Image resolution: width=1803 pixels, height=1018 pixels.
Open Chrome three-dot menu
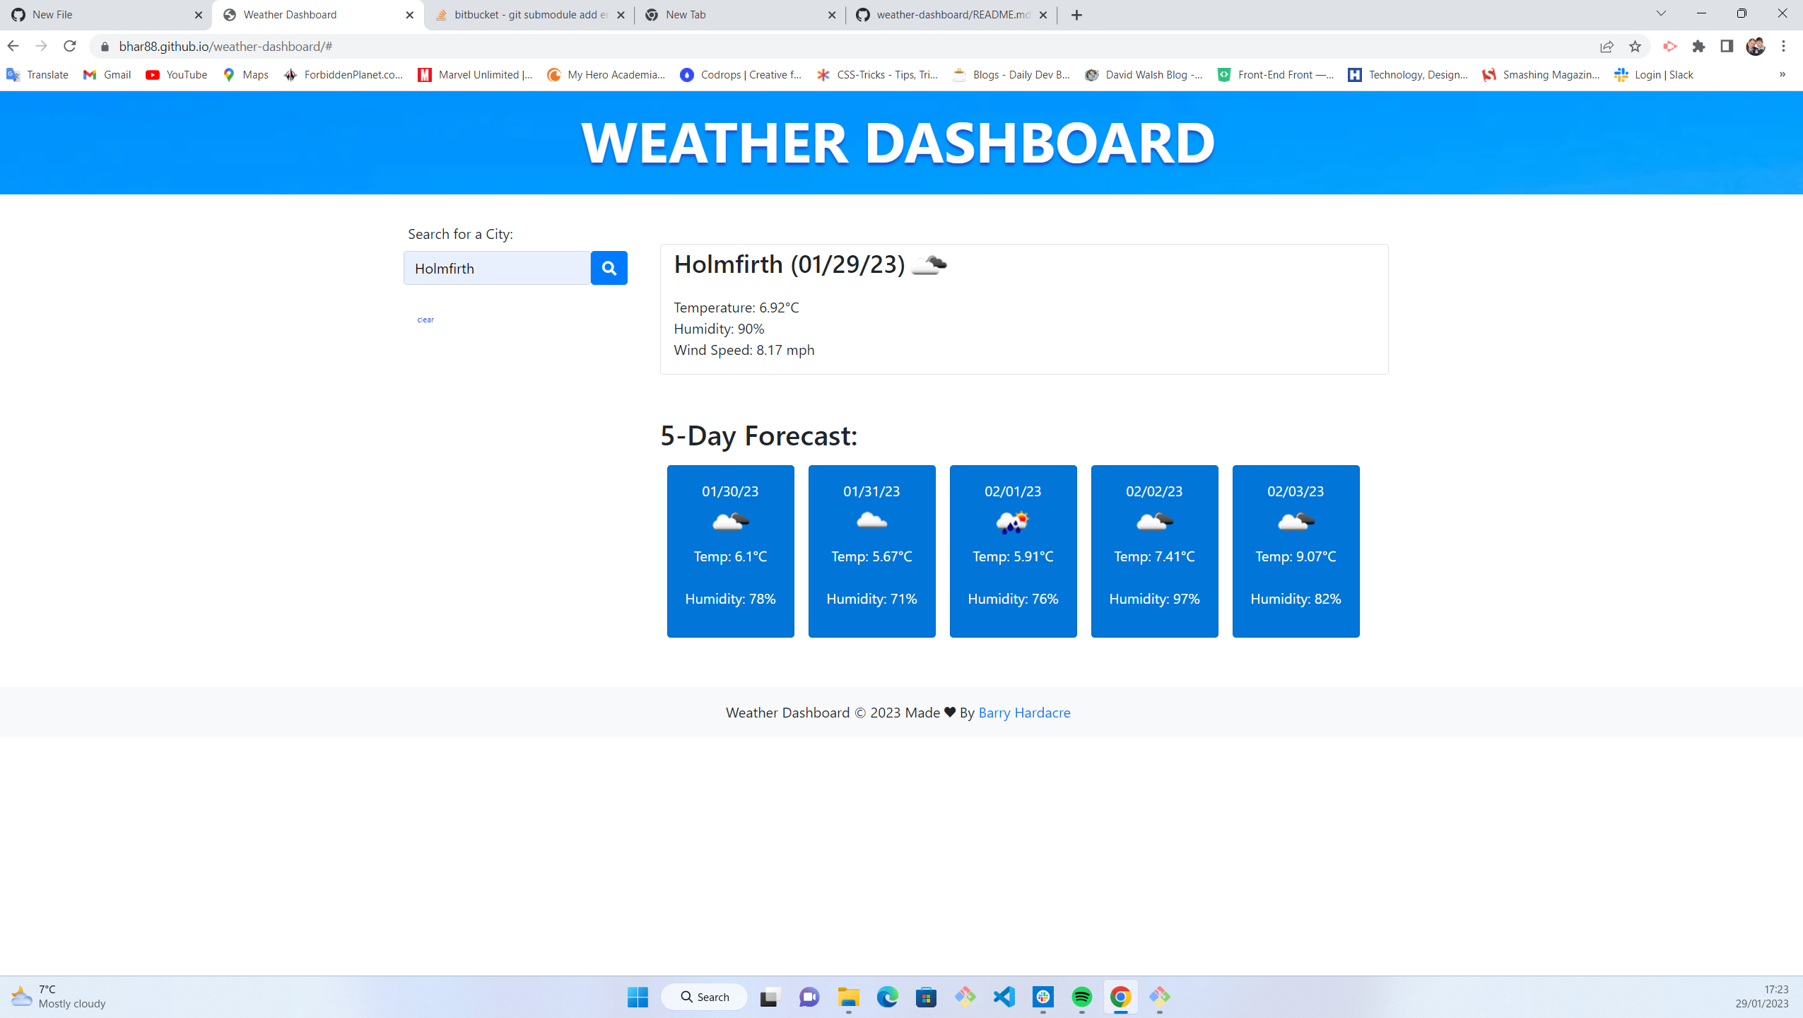pyautogui.click(x=1783, y=46)
